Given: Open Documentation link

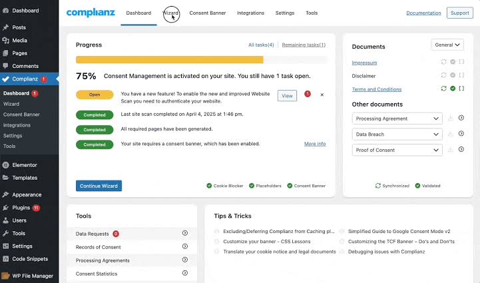Looking at the screenshot, I should tap(423, 13).
